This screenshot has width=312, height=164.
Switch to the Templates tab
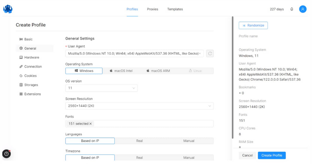click(x=175, y=9)
